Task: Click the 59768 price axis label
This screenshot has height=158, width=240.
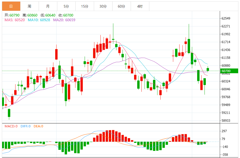Action: [x=226, y=97]
